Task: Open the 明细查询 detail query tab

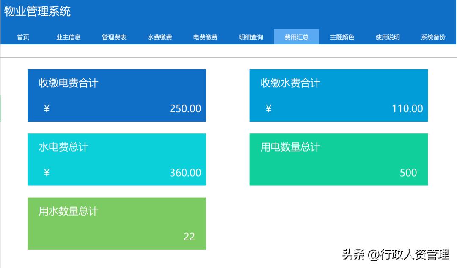Action: click(251, 37)
